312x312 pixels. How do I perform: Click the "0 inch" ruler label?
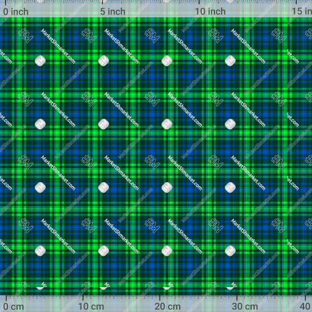tap(16, 12)
